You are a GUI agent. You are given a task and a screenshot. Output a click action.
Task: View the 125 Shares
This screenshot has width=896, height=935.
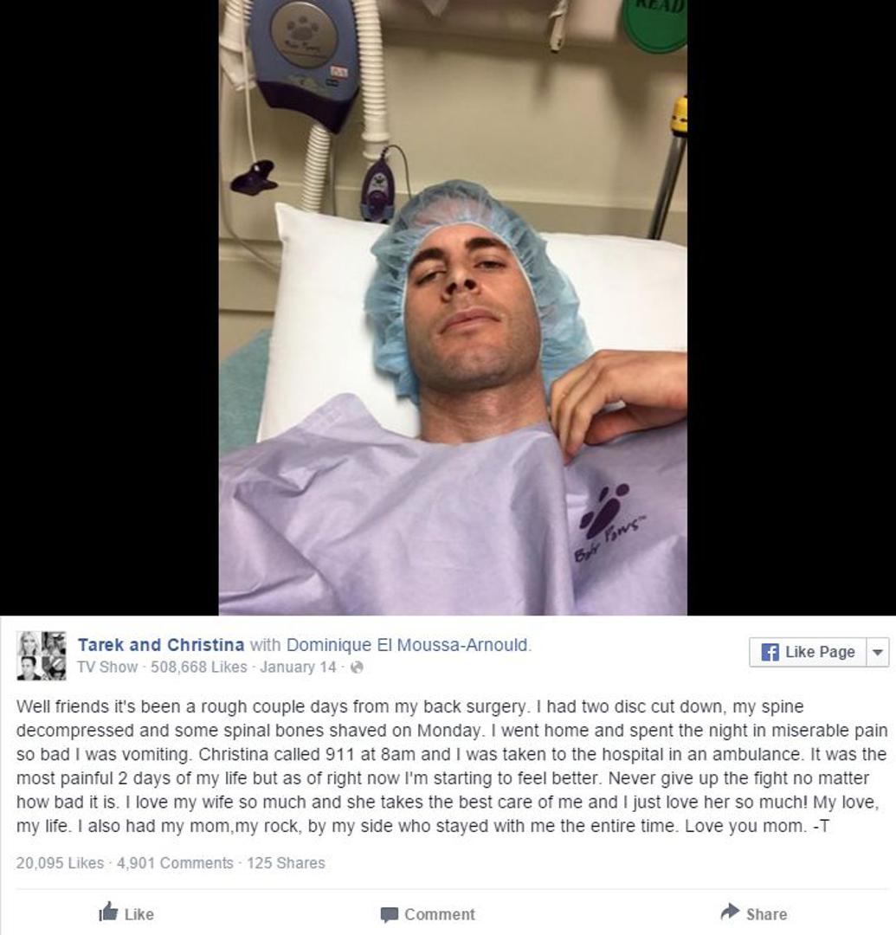click(x=287, y=863)
